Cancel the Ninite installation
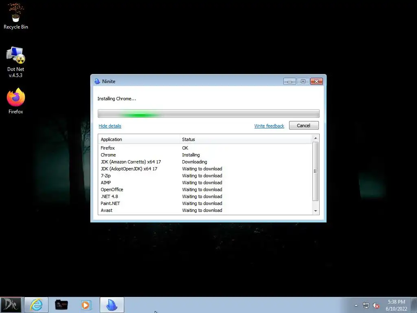The image size is (417, 313). 304,126
